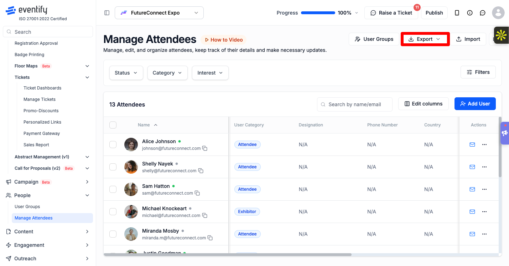Tick the Michael Knockeart row checkbox
509x266 pixels.
(x=113, y=212)
